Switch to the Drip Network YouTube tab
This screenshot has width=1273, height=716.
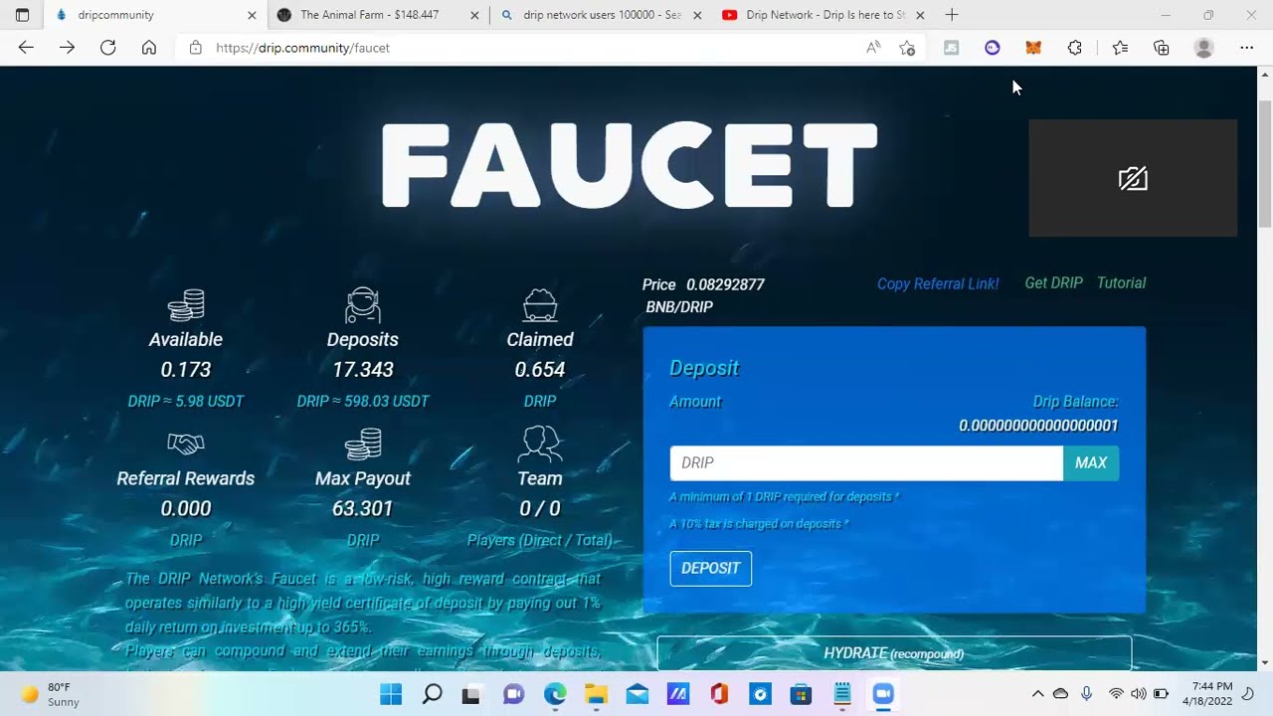pos(823,15)
